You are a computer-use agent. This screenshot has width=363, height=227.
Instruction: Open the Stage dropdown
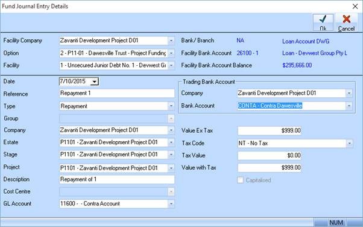click(171, 155)
